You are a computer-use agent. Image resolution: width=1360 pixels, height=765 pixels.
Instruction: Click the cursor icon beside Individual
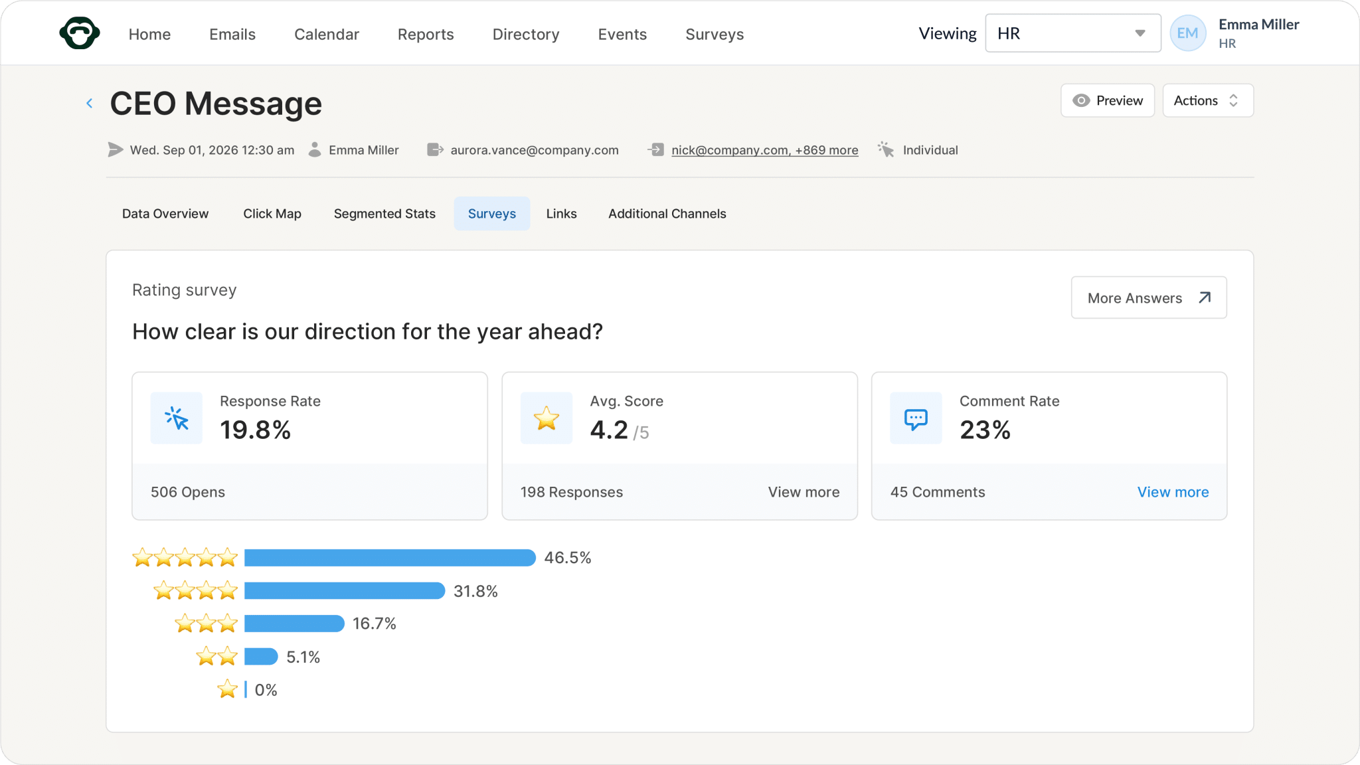coord(886,149)
